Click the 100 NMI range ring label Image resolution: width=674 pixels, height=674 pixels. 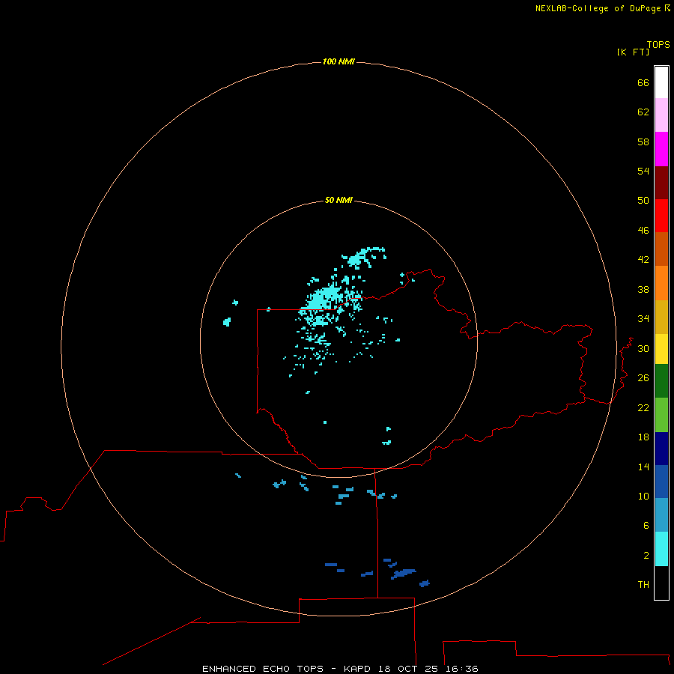[x=338, y=61]
